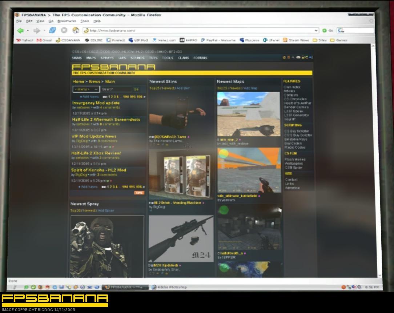Open the Bookmarks menu
Viewport: 394px width, 313px height.
pyautogui.click(x=67, y=21)
